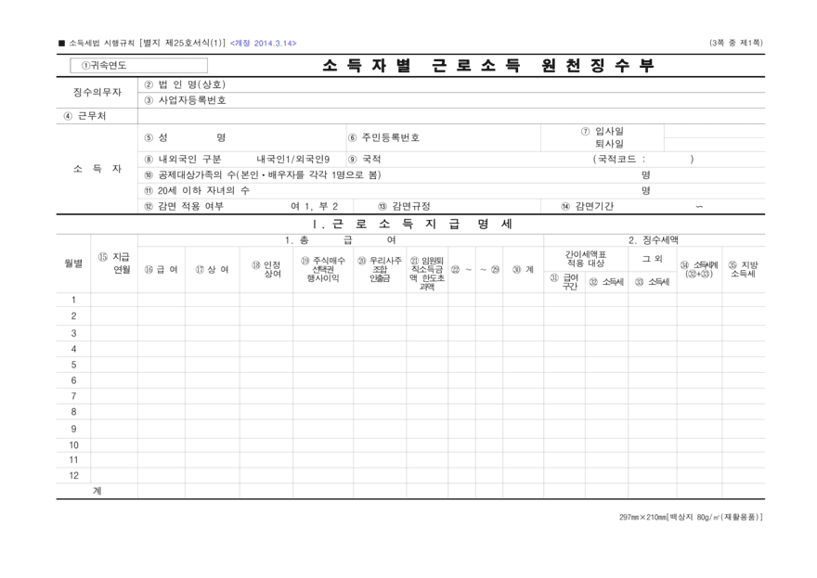817x578 pixels.
Task: Click month row 6
Action: (x=410, y=380)
